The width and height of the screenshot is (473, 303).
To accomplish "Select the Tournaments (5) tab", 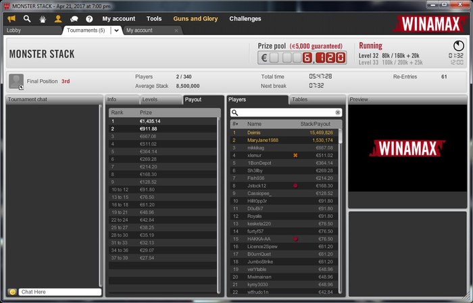I will 86,30.
